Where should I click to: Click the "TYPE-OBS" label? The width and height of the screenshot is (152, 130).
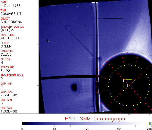click(x=7, y=35)
